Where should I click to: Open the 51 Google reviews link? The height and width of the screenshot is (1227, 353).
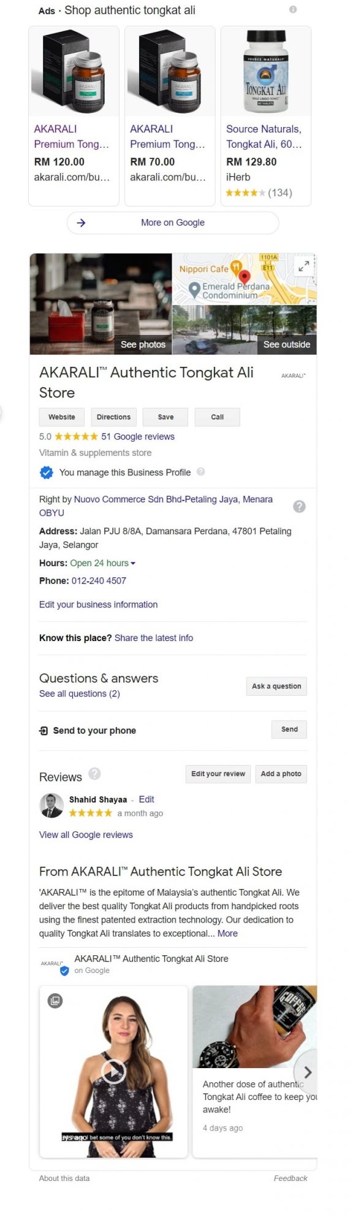138,436
